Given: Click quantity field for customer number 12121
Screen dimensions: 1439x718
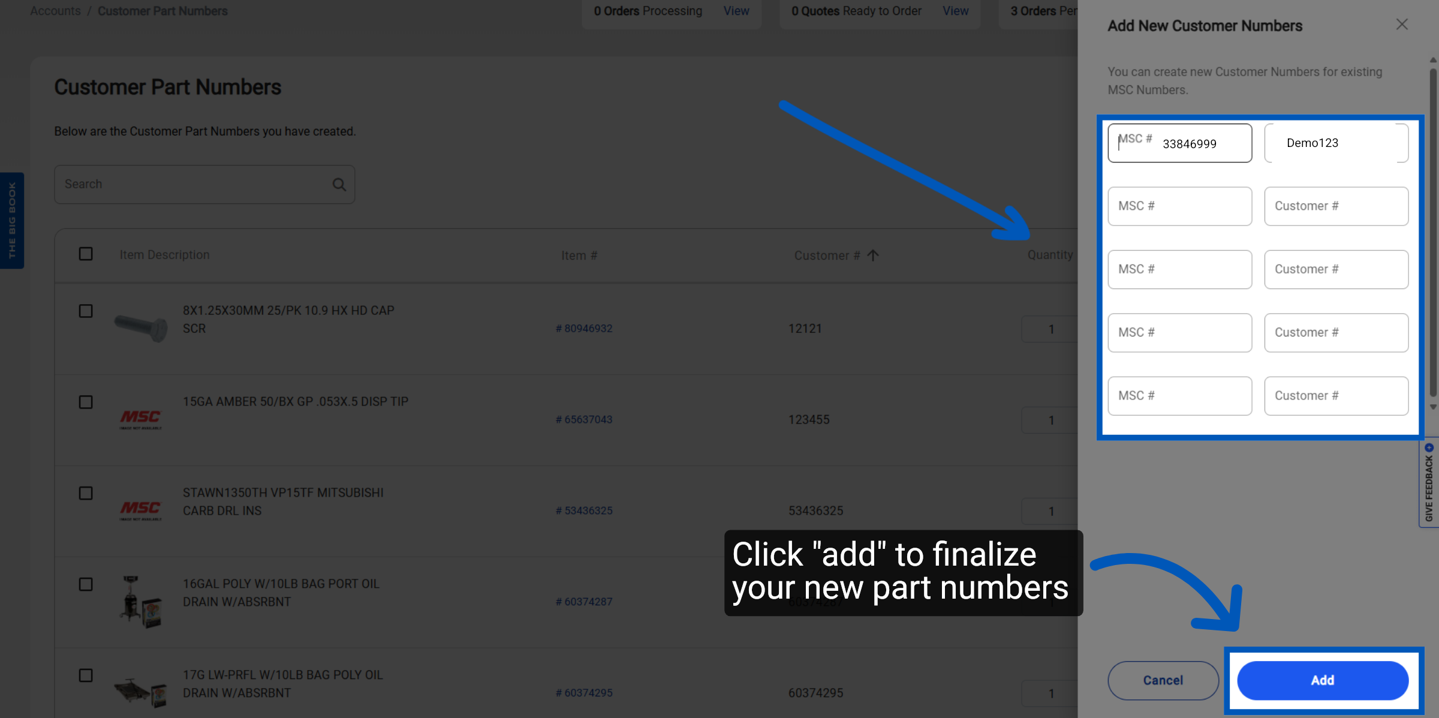Looking at the screenshot, I should [1050, 329].
